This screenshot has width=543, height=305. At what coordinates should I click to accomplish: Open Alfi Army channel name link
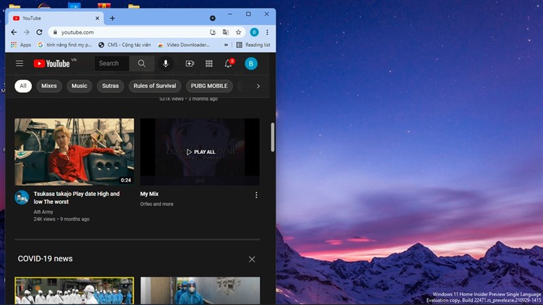pyautogui.click(x=43, y=212)
